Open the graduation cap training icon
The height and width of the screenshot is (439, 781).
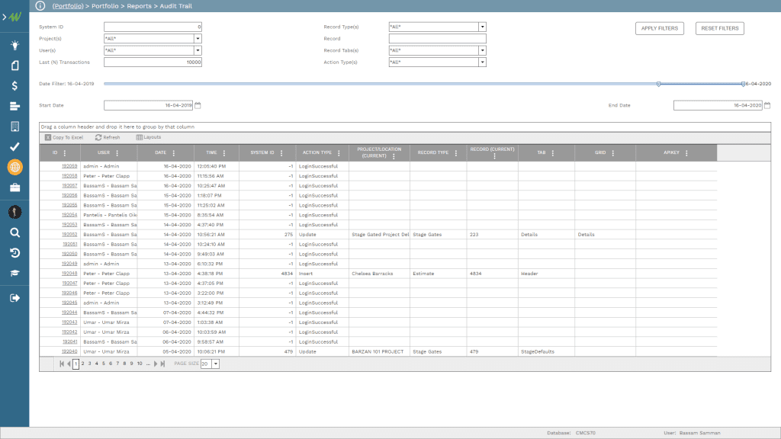14,274
